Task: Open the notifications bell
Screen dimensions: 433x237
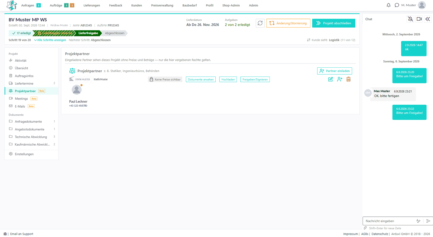Action: tap(389, 5)
